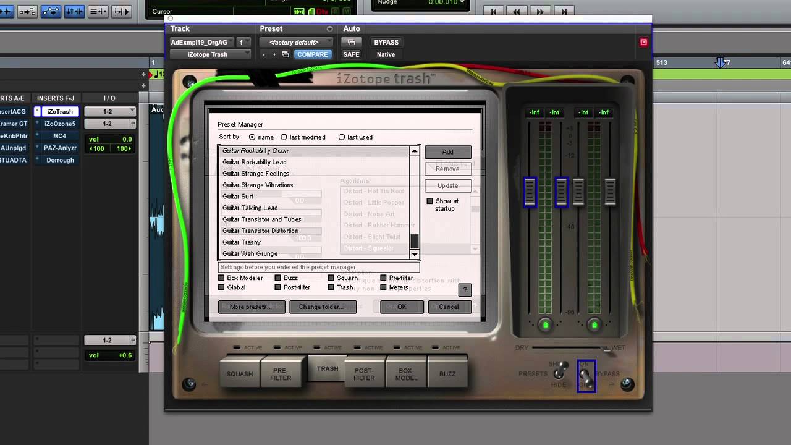Viewport: 791px width, 445px height.
Task: Toggle the Squash checkbox
Action: pos(331,278)
